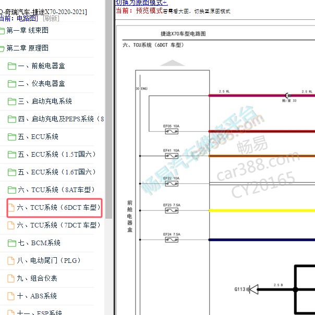Expand 第二章 原理图 chapter
This screenshot has width=315, height=315.
(x=28, y=48)
